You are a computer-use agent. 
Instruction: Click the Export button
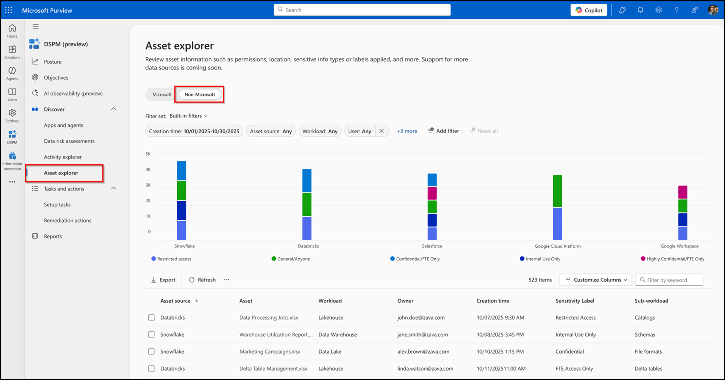[163, 280]
